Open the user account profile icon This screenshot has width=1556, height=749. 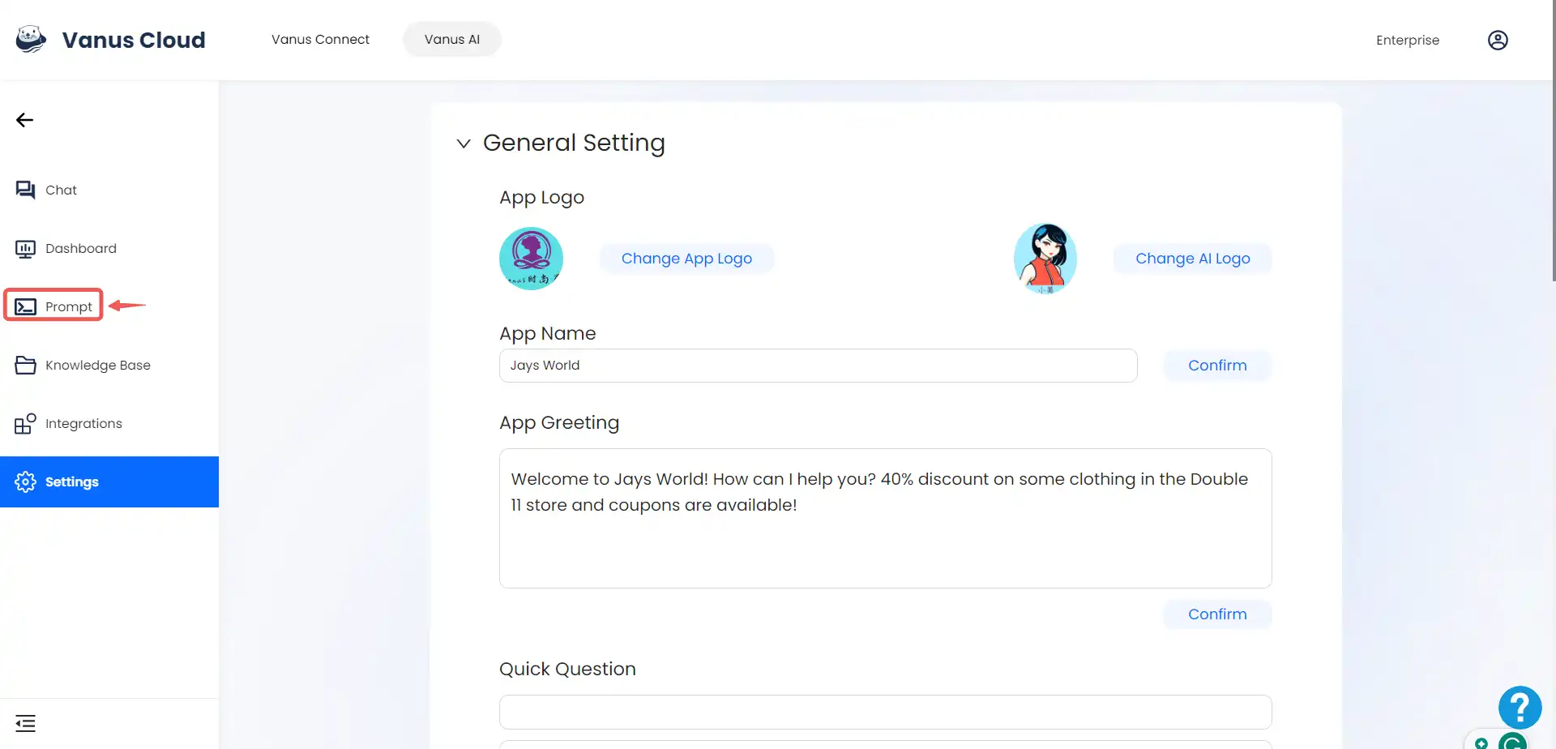coord(1498,40)
